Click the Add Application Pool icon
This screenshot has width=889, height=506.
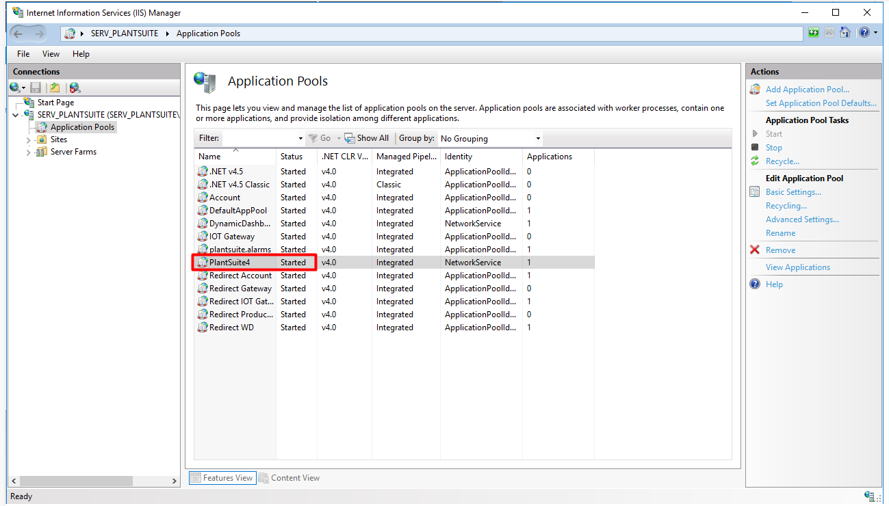[x=755, y=90]
